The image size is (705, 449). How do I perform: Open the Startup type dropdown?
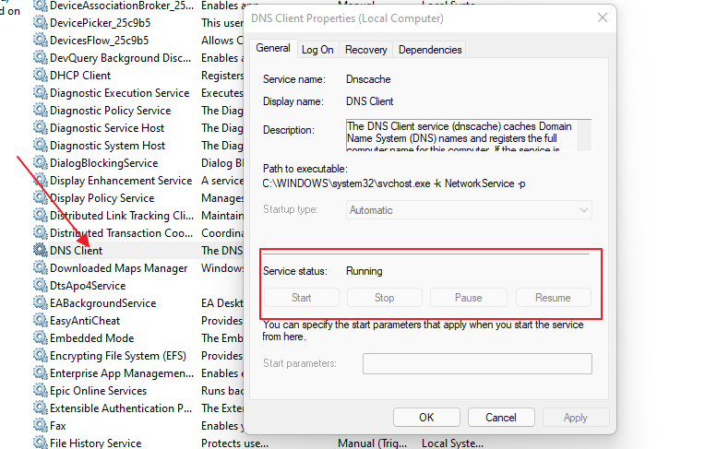[x=470, y=210]
